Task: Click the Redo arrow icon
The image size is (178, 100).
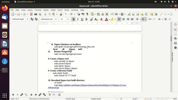Action: pyautogui.click(x=71, y=14)
